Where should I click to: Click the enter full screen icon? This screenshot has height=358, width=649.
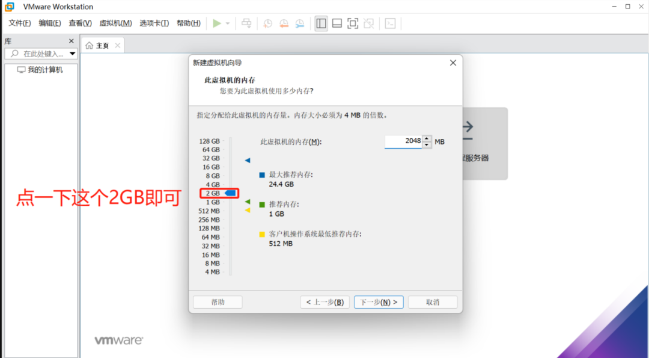point(353,23)
